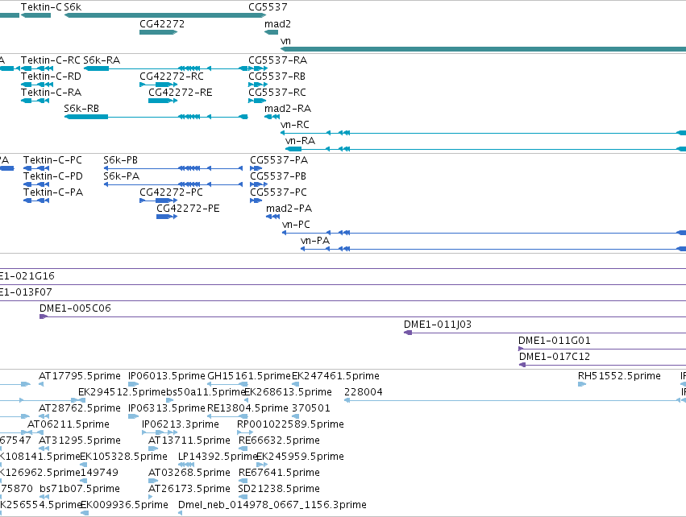
Task: Select clone DME1-017C12
Action: [x=602, y=365]
